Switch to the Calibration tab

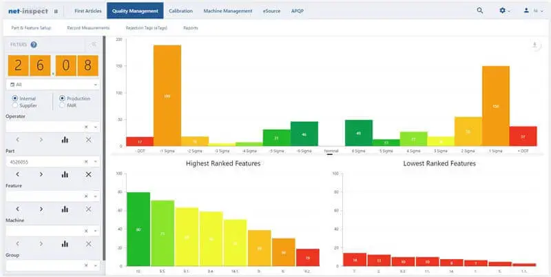click(180, 11)
